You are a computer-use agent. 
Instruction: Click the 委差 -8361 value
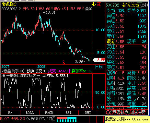(136, 11)
